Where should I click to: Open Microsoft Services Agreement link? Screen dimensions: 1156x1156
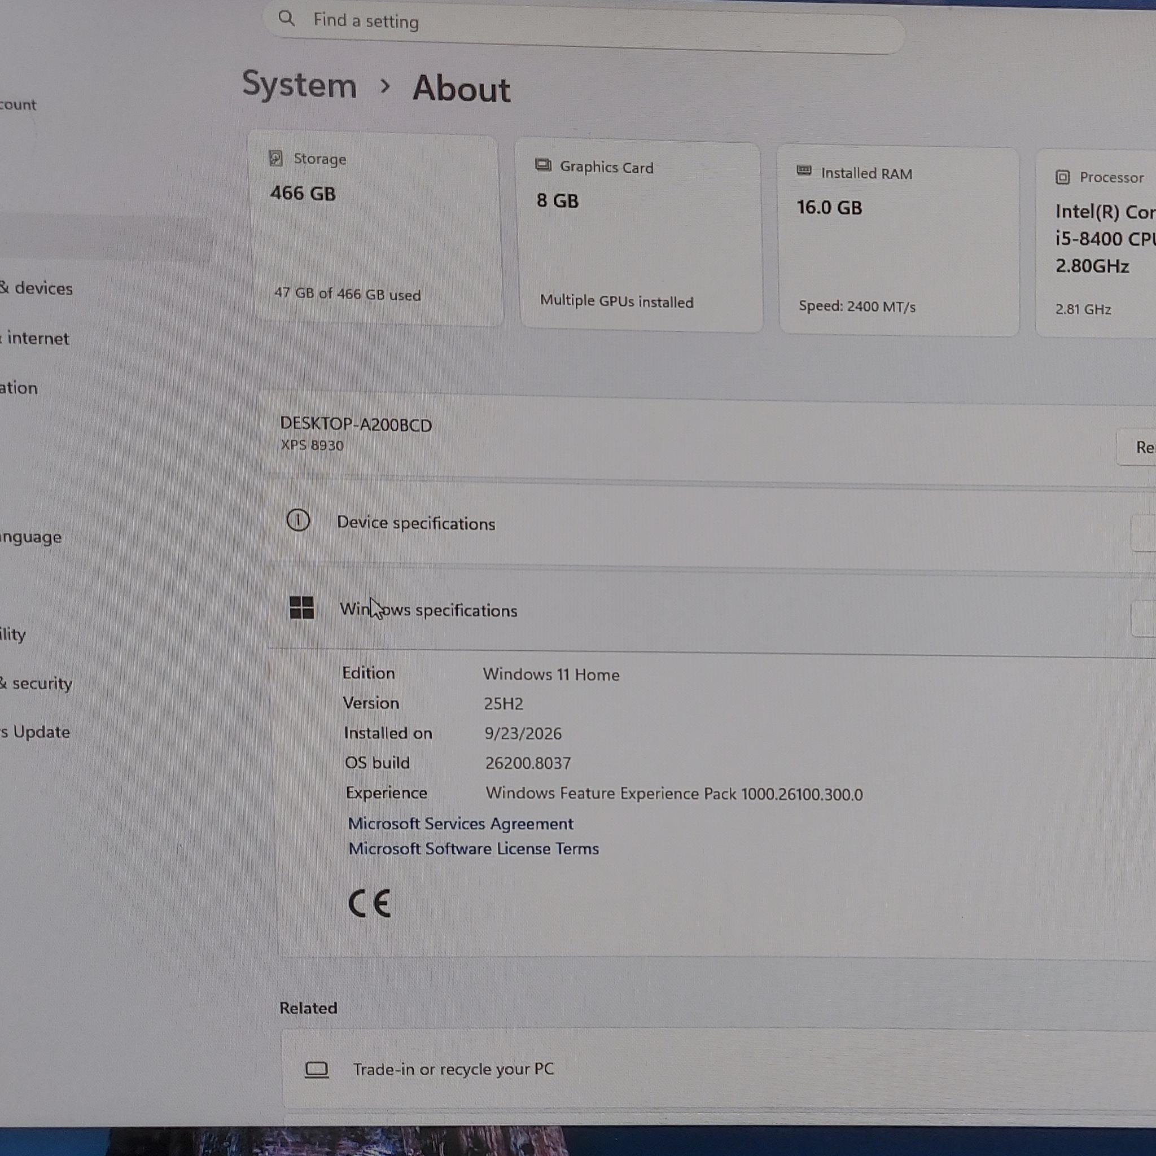click(461, 824)
